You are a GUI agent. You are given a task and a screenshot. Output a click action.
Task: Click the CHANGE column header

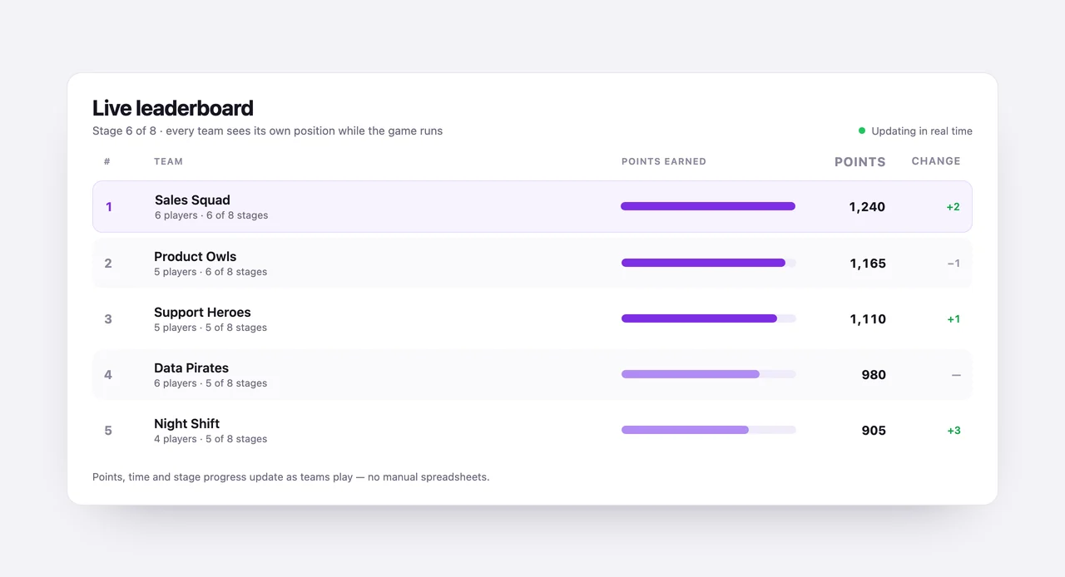[936, 161]
